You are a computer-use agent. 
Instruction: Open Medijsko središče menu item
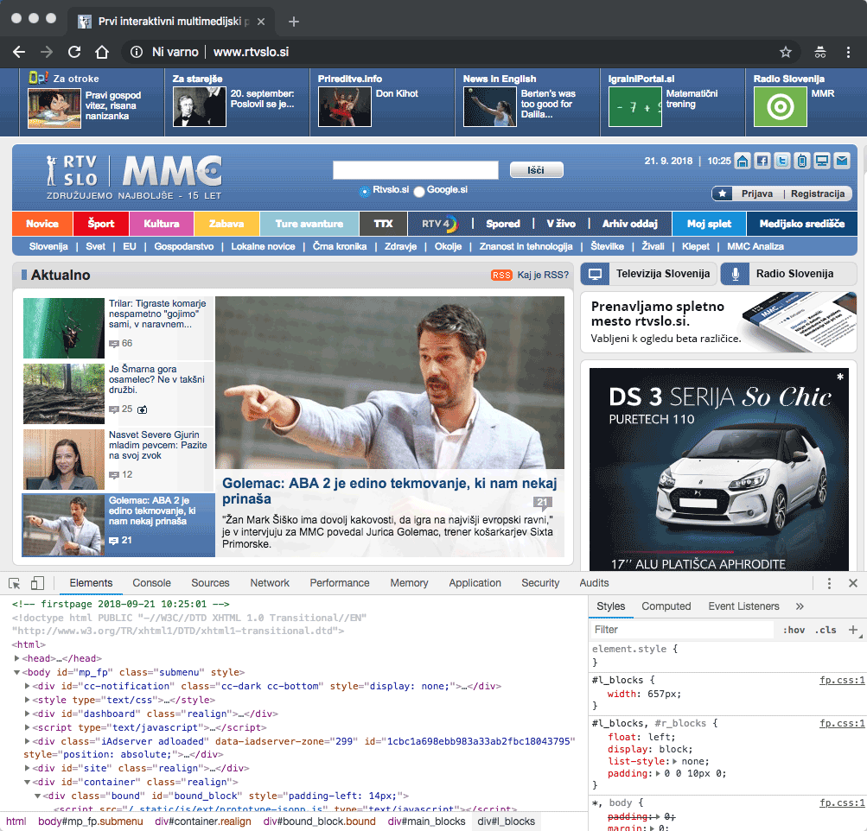click(x=802, y=224)
